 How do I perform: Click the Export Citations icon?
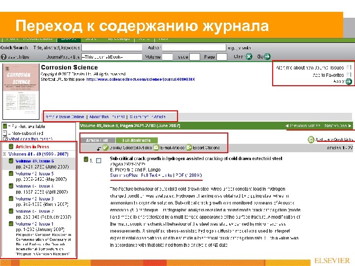coord(189,147)
